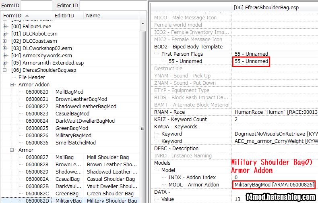318x203 pixels.
Task: Select the File Header entry
Action: [32, 77]
